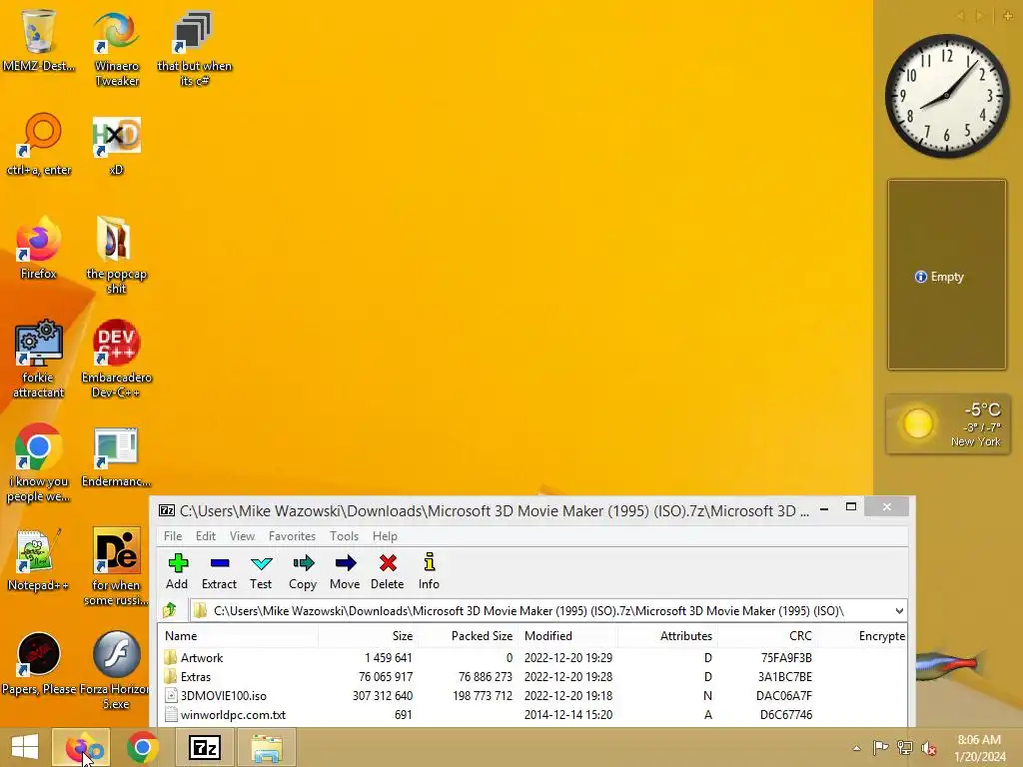1023x767 pixels.
Task: Click the Copy toolbar icon
Action: 303,571
